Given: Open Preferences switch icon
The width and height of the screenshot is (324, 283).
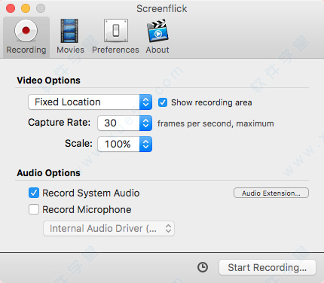Looking at the screenshot, I should 116,31.
